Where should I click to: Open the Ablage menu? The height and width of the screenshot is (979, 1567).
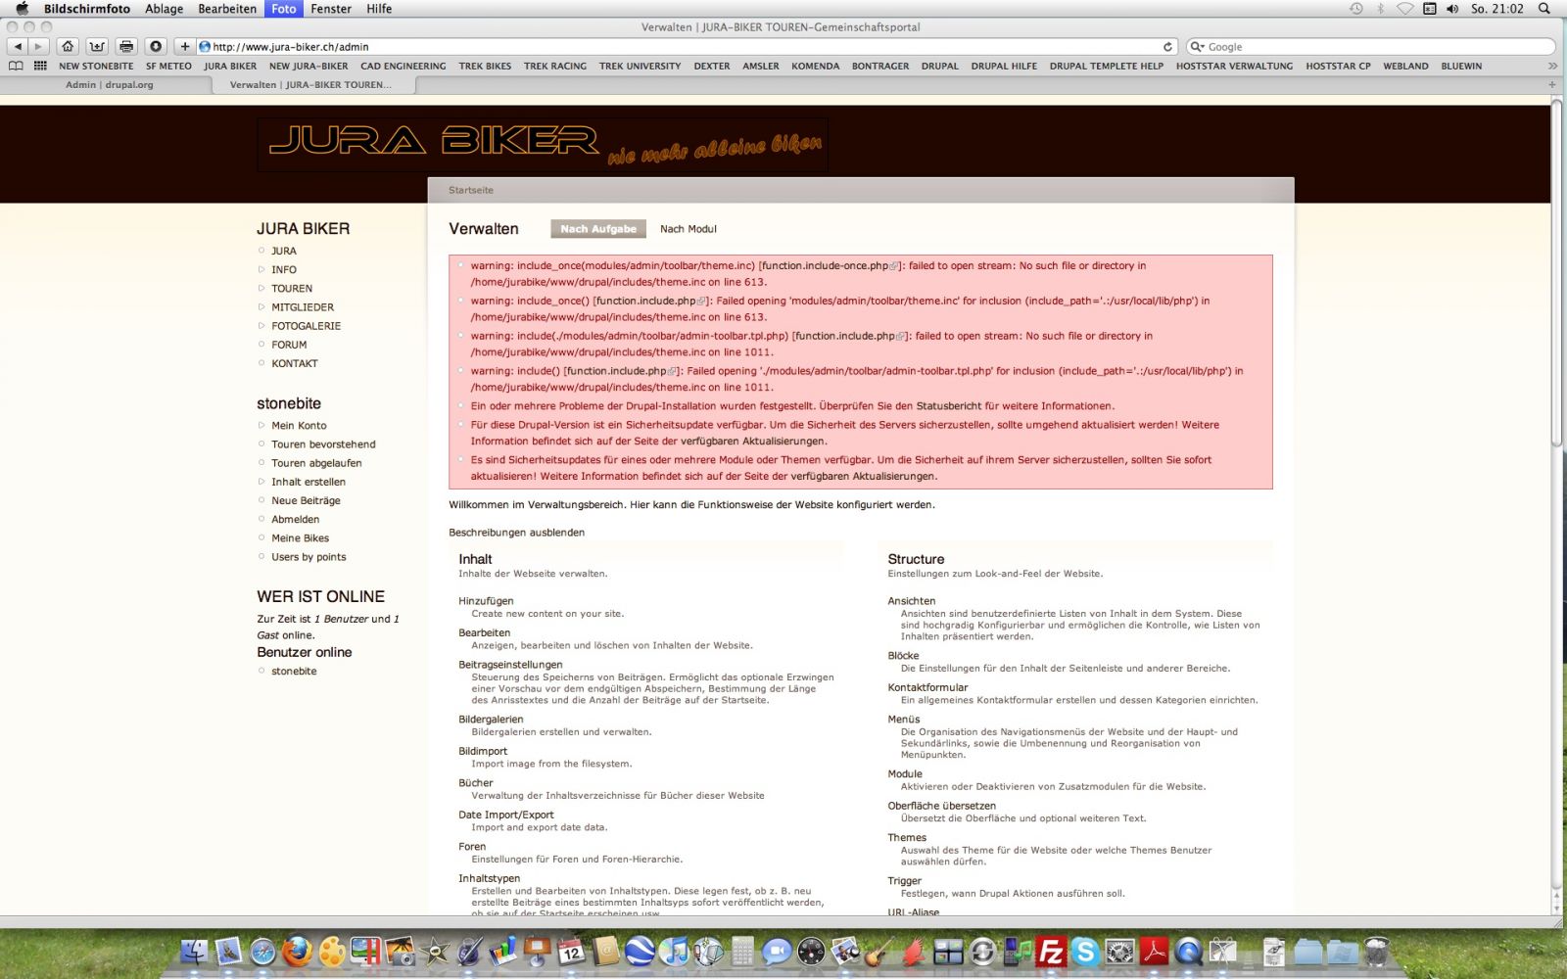click(164, 9)
